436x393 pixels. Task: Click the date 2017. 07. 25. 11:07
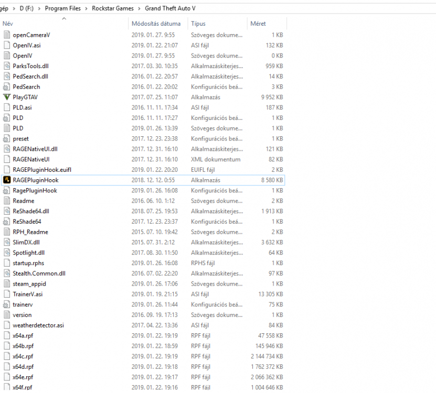pyautogui.click(x=155, y=97)
